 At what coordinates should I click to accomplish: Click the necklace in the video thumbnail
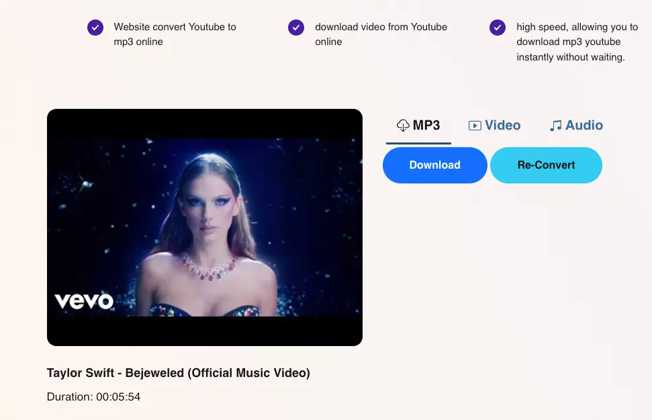[209, 267]
